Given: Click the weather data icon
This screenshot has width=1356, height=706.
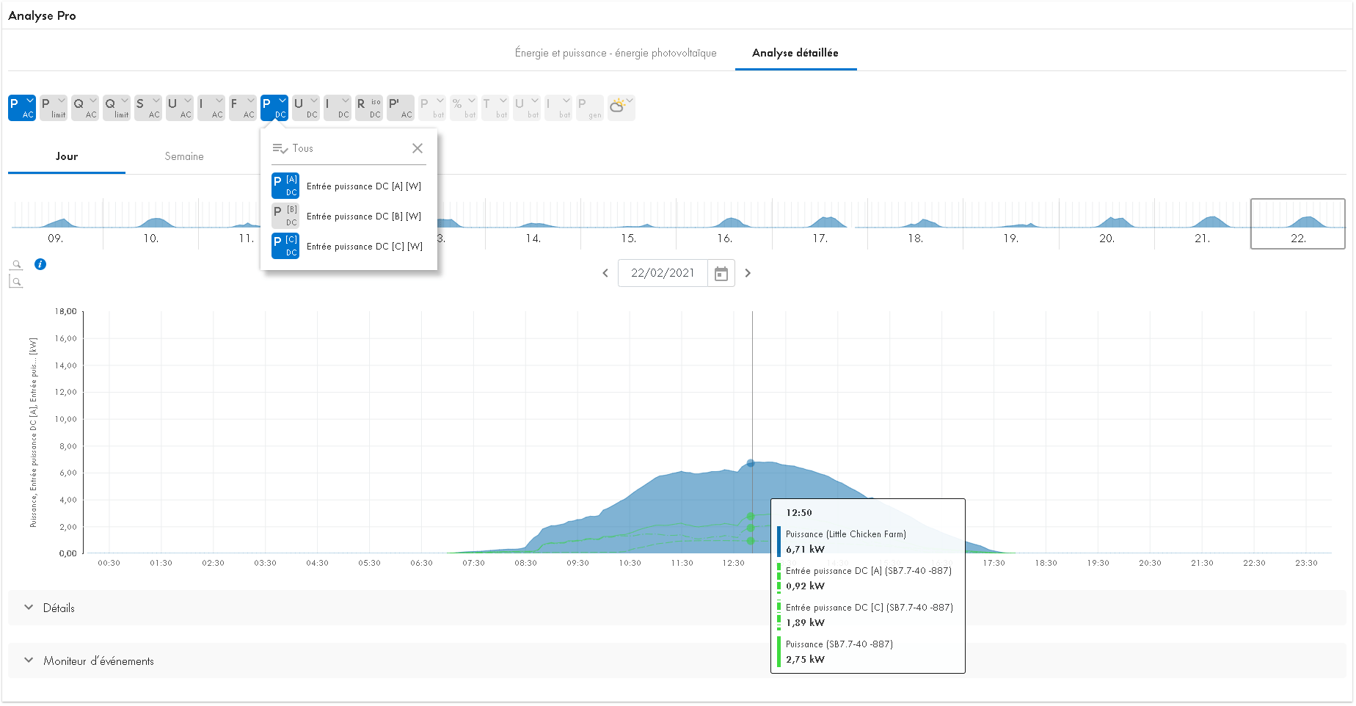Looking at the screenshot, I should click(x=617, y=107).
